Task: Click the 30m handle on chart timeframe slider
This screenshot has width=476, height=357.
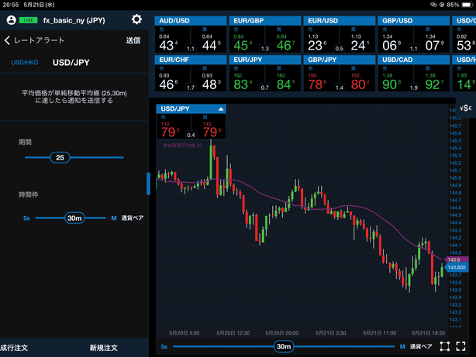Action: click(x=284, y=346)
